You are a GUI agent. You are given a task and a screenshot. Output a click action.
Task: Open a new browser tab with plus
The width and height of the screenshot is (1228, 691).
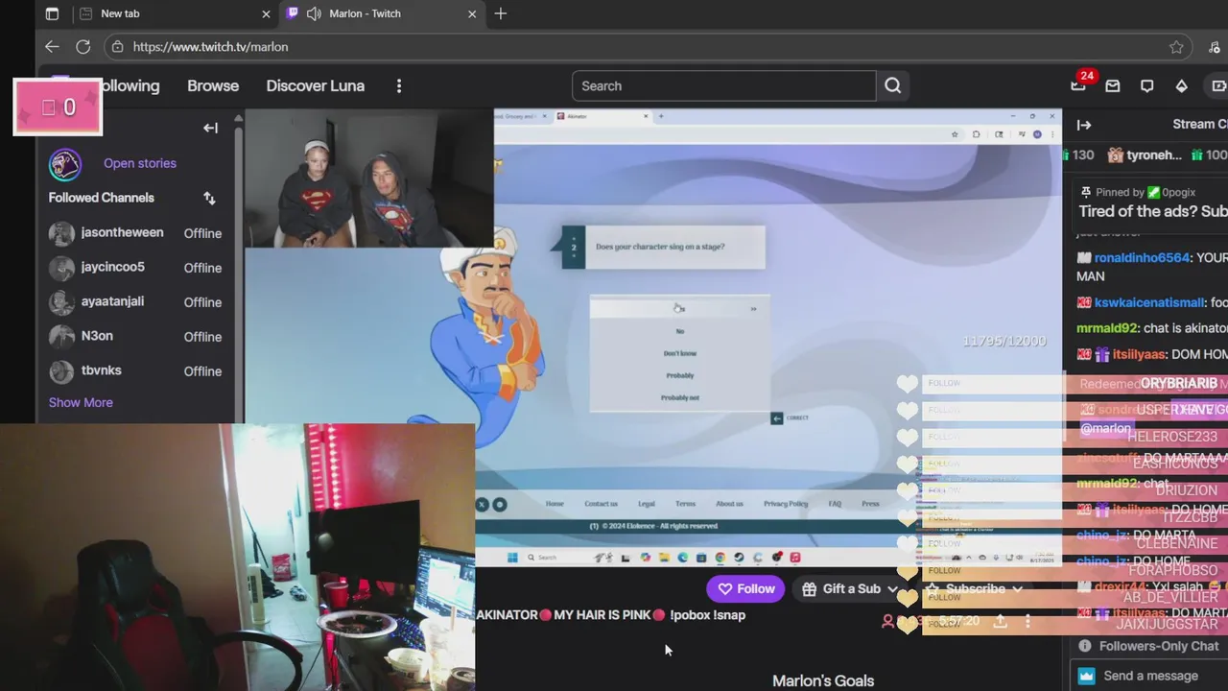pyautogui.click(x=501, y=13)
